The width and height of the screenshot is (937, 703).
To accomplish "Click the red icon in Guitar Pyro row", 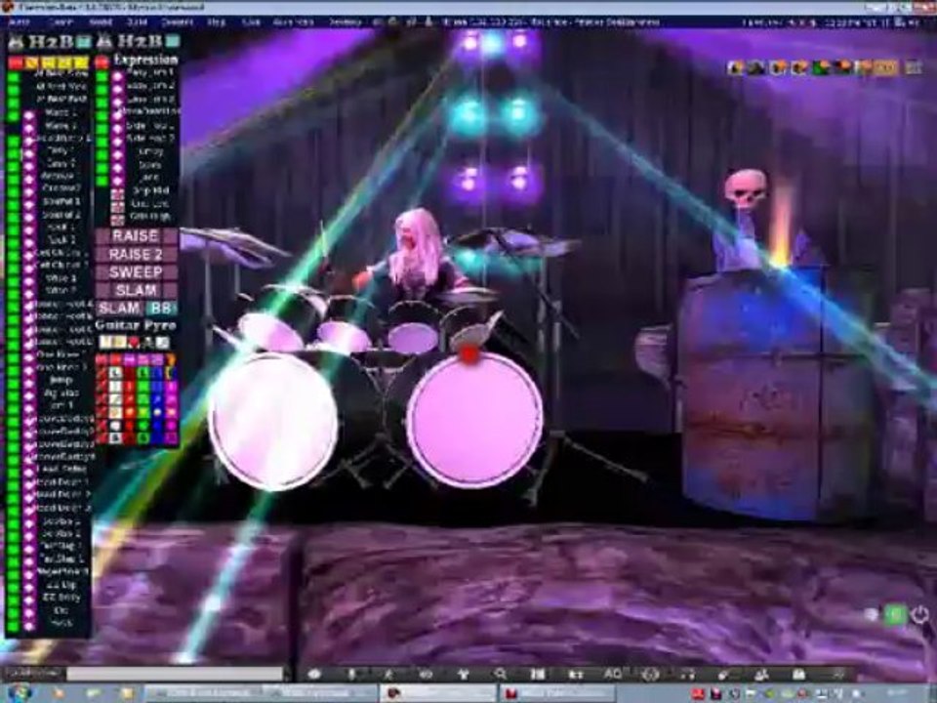I will 134,342.
